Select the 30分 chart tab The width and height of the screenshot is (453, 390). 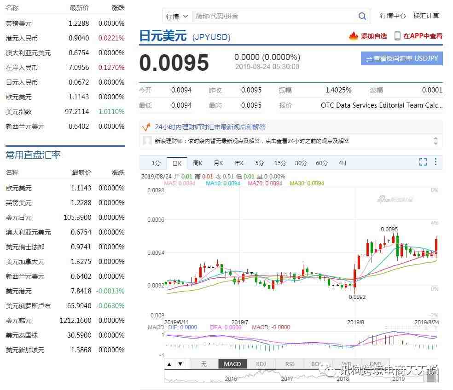pos(301,163)
